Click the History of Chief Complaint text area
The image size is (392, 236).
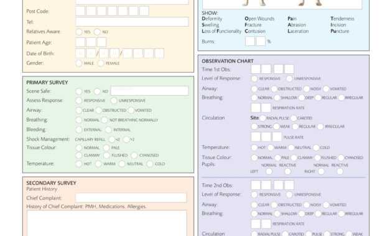click(x=107, y=223)
